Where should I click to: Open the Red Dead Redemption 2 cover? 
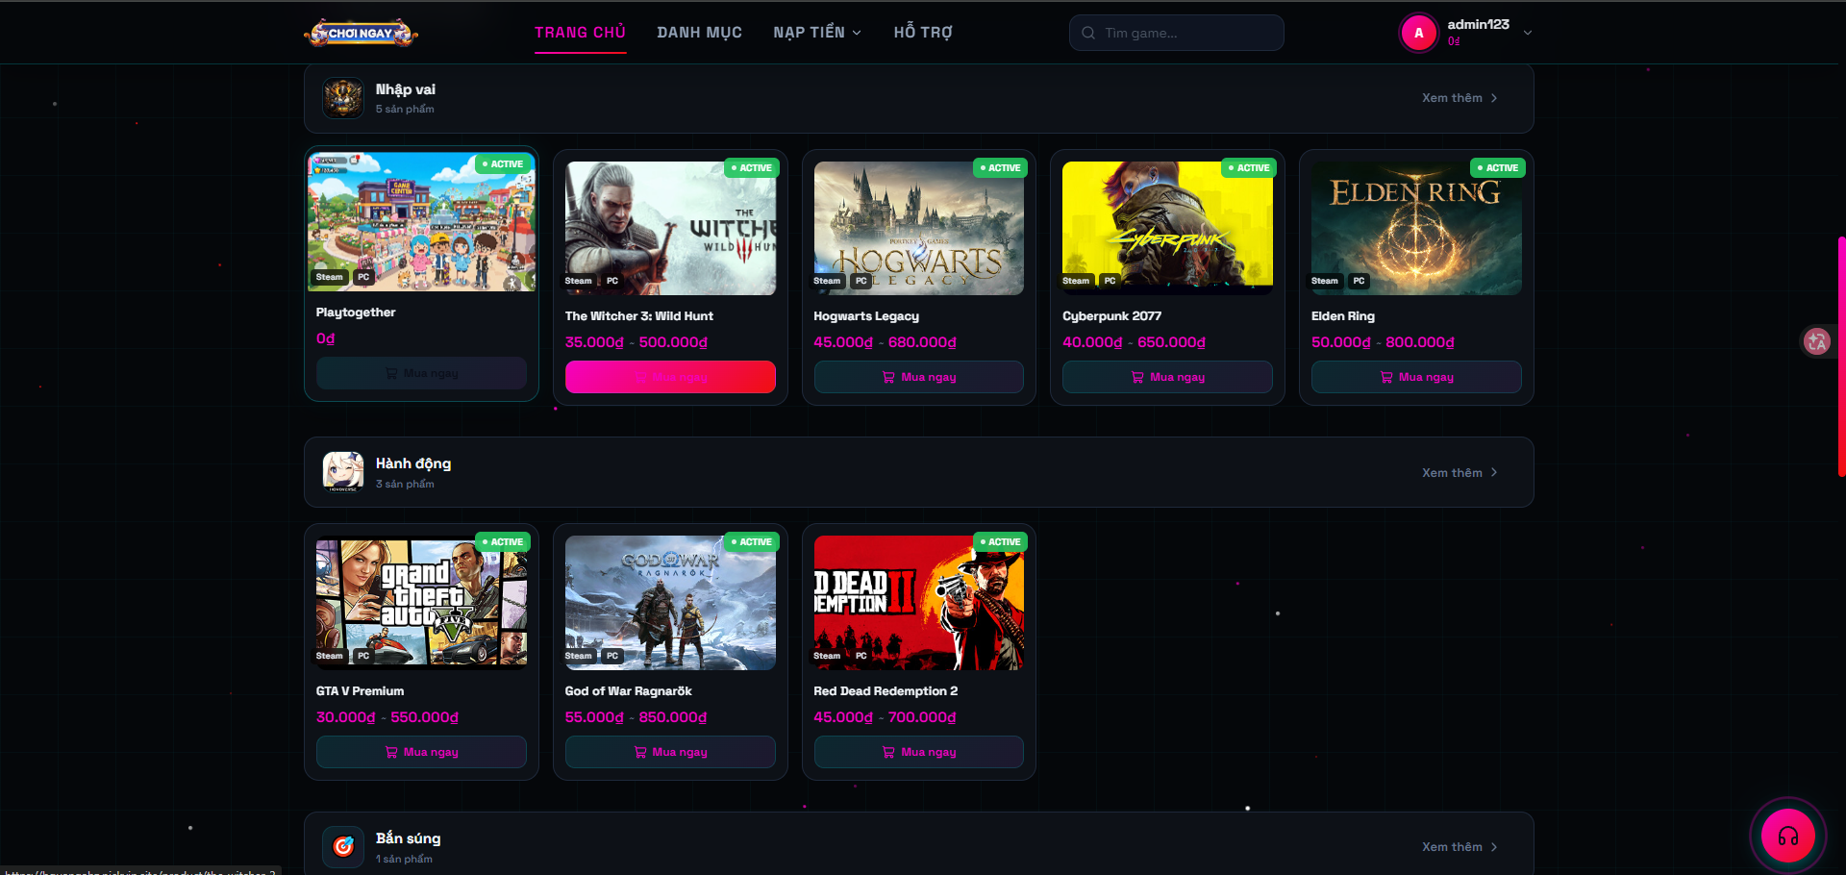(x=919, y=603)
